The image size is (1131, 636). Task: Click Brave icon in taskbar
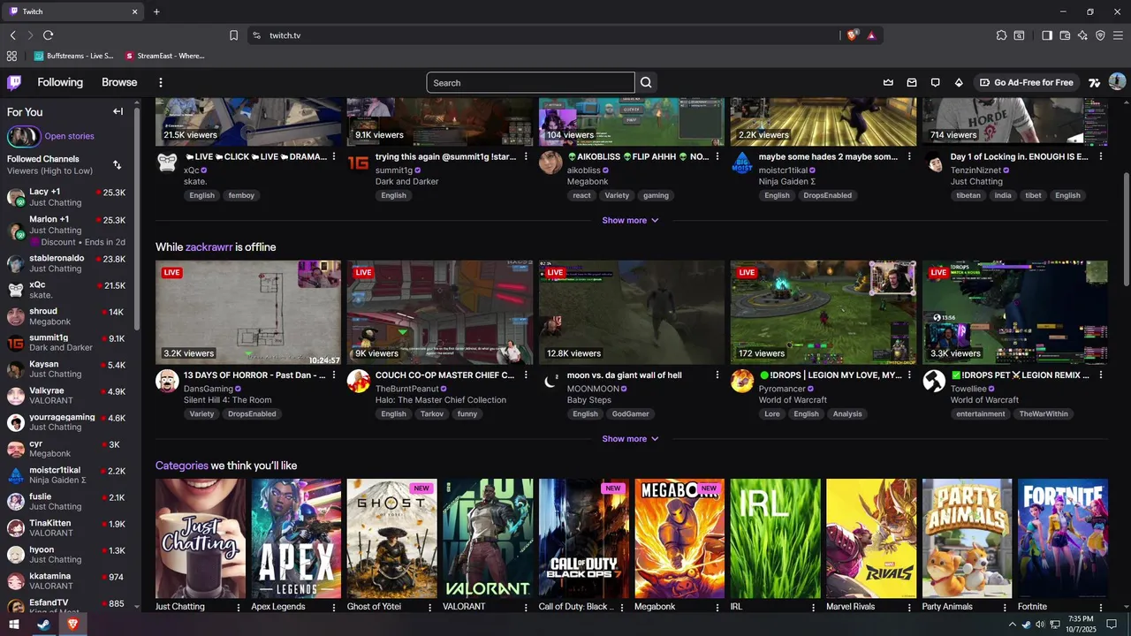[72, 624]
